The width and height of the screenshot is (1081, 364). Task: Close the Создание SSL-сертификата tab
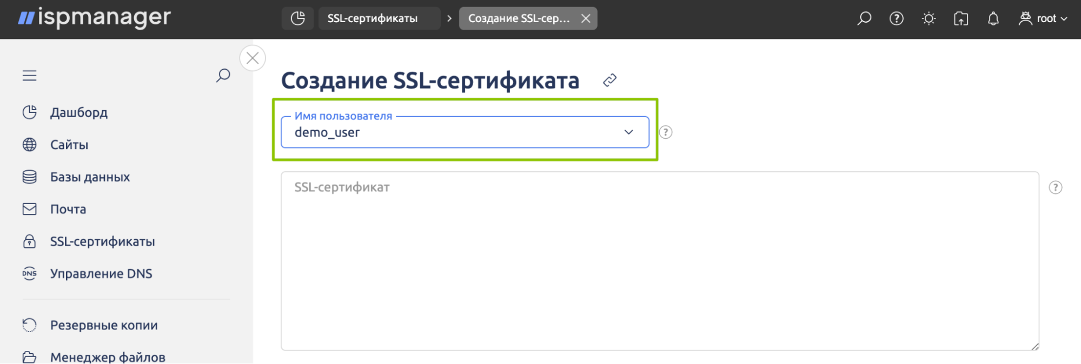(586, 18)
